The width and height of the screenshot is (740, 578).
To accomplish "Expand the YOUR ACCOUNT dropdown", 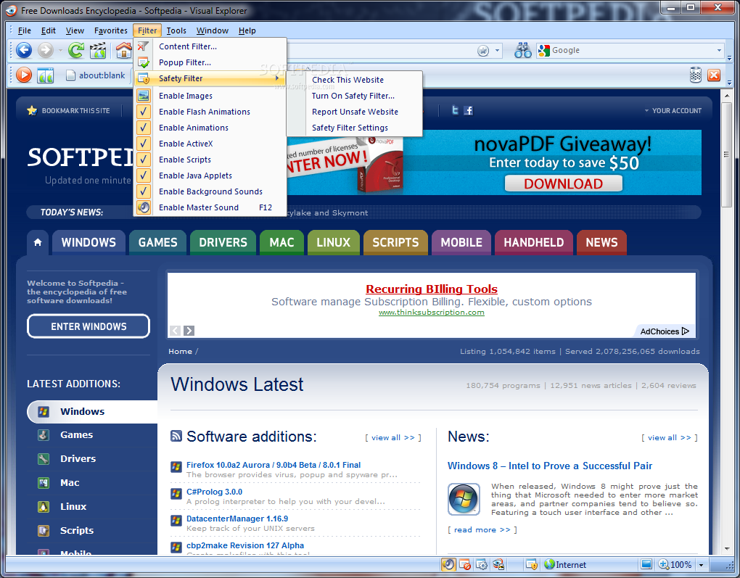I will coord(673,110).
